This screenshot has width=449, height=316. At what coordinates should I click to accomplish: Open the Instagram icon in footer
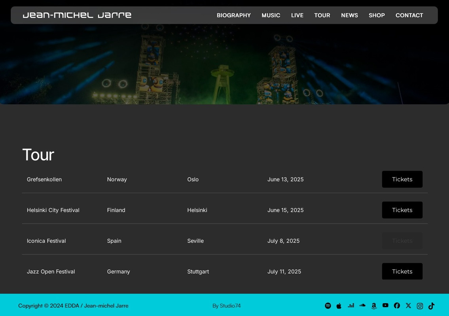click(420, 306)
